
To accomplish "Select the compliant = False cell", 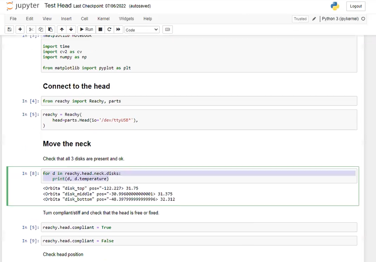I will pyautogui.click(x=199, y=241).
